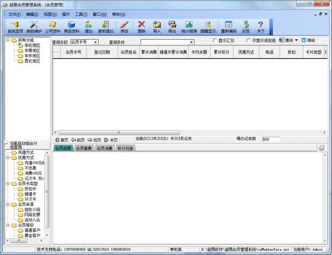Viewport: 332px width, 255px height.
Task: Click the 查询 search button
Action: pos(288,40)
